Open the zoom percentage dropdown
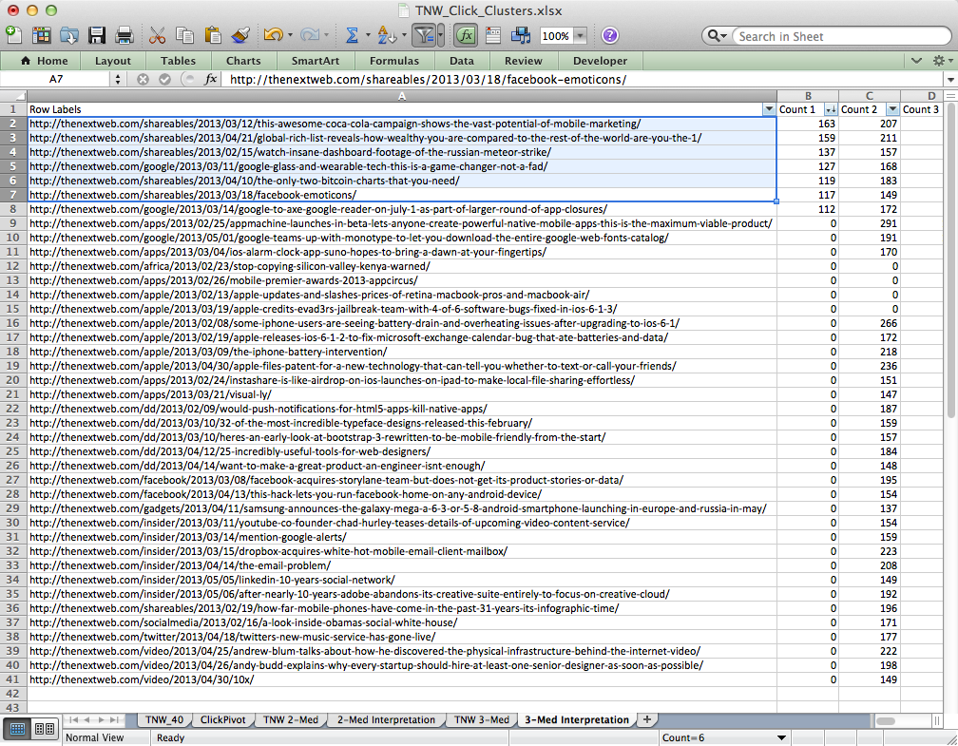 click(579, 36)
